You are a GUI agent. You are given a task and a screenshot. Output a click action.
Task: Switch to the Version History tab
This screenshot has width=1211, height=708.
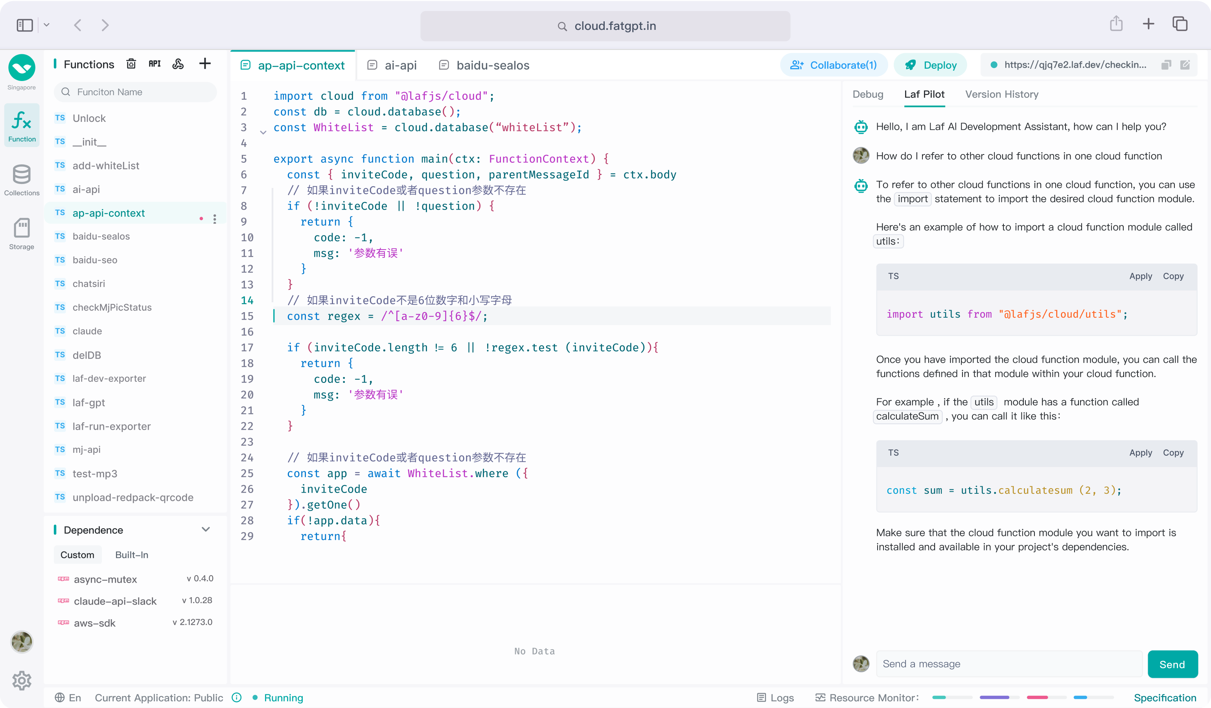(x=1001, y=94)
